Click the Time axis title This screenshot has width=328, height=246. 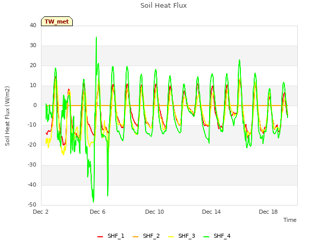290,220
